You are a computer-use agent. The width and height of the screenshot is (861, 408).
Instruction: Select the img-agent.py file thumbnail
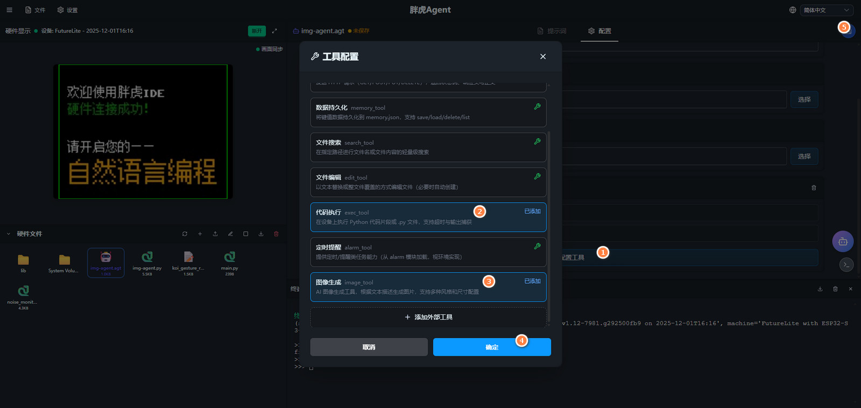click(147, 262)
